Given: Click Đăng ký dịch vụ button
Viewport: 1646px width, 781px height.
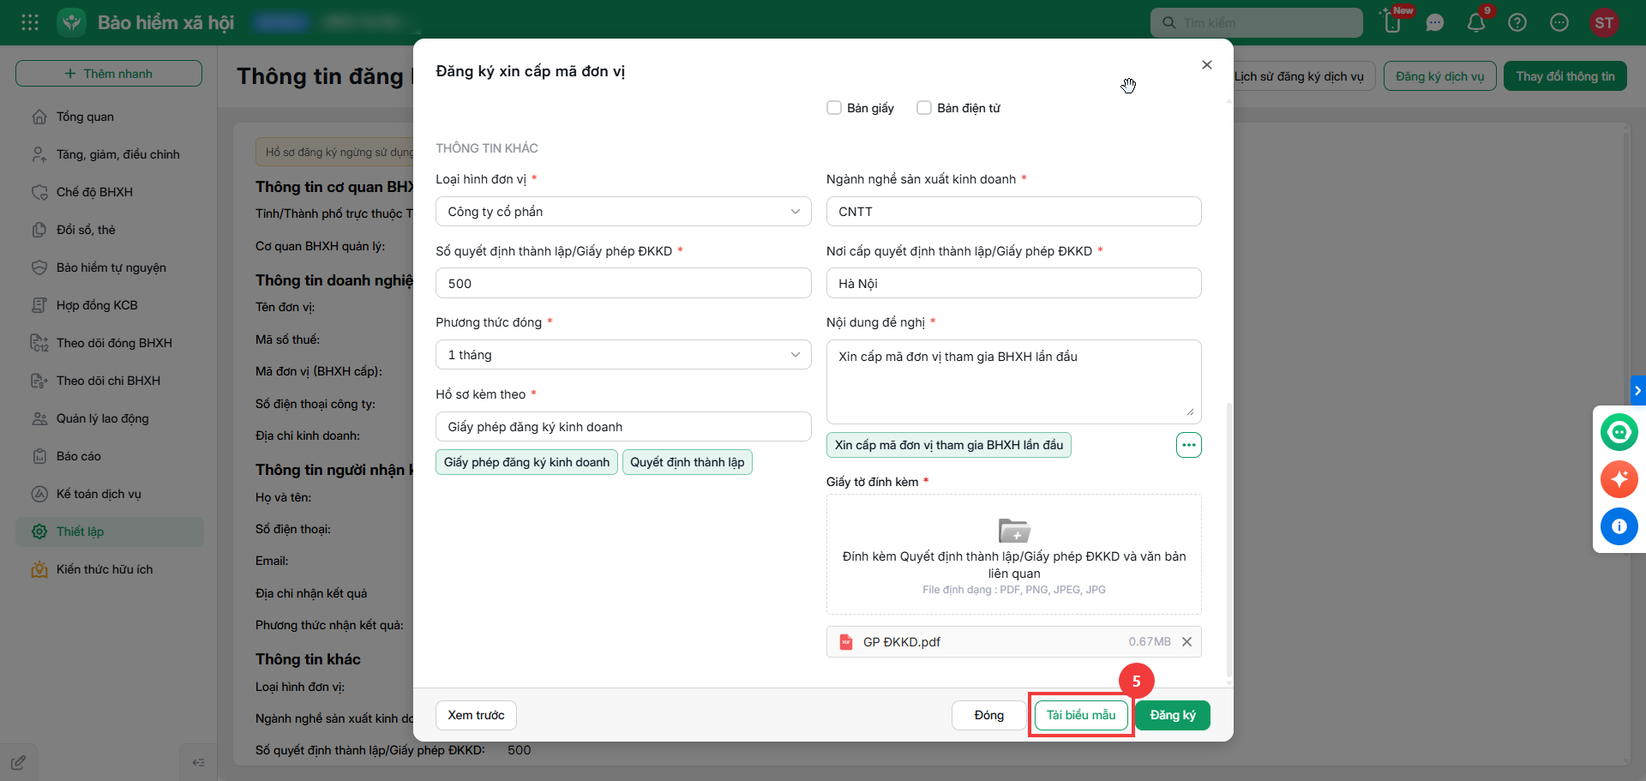Looking at the screenshot, I should (x=1440, y=76).
